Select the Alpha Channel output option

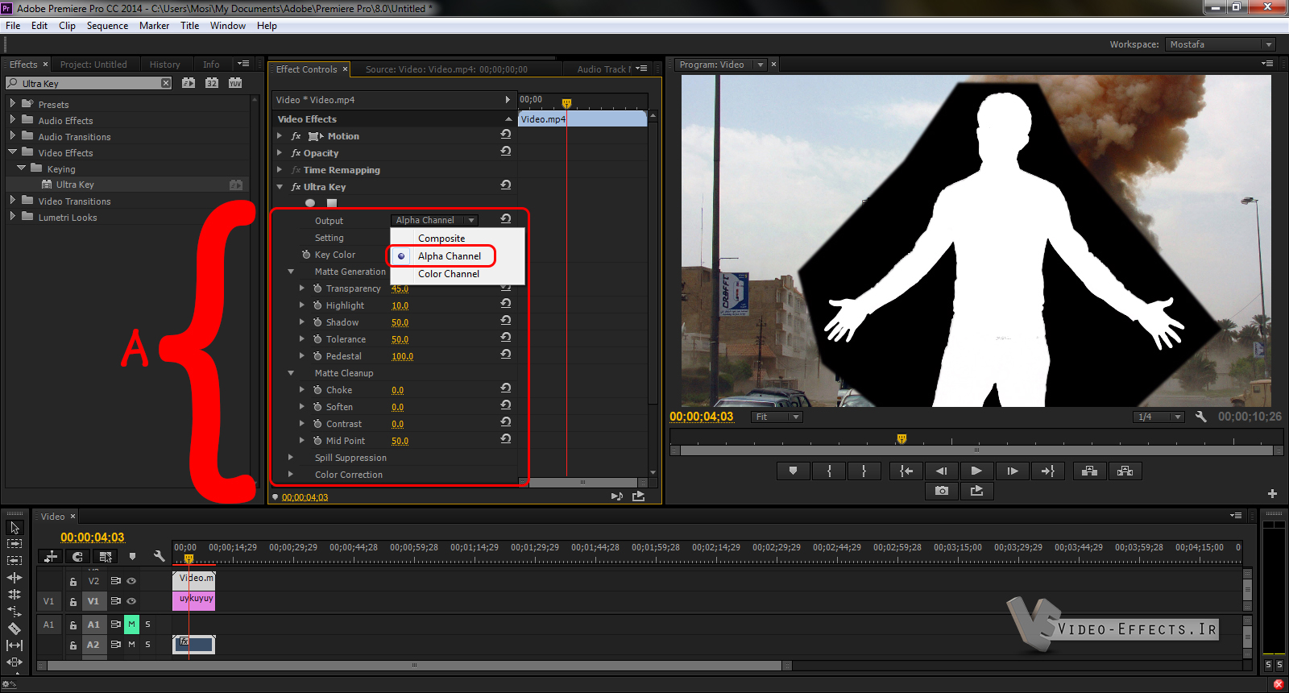[x=450, y=256]
